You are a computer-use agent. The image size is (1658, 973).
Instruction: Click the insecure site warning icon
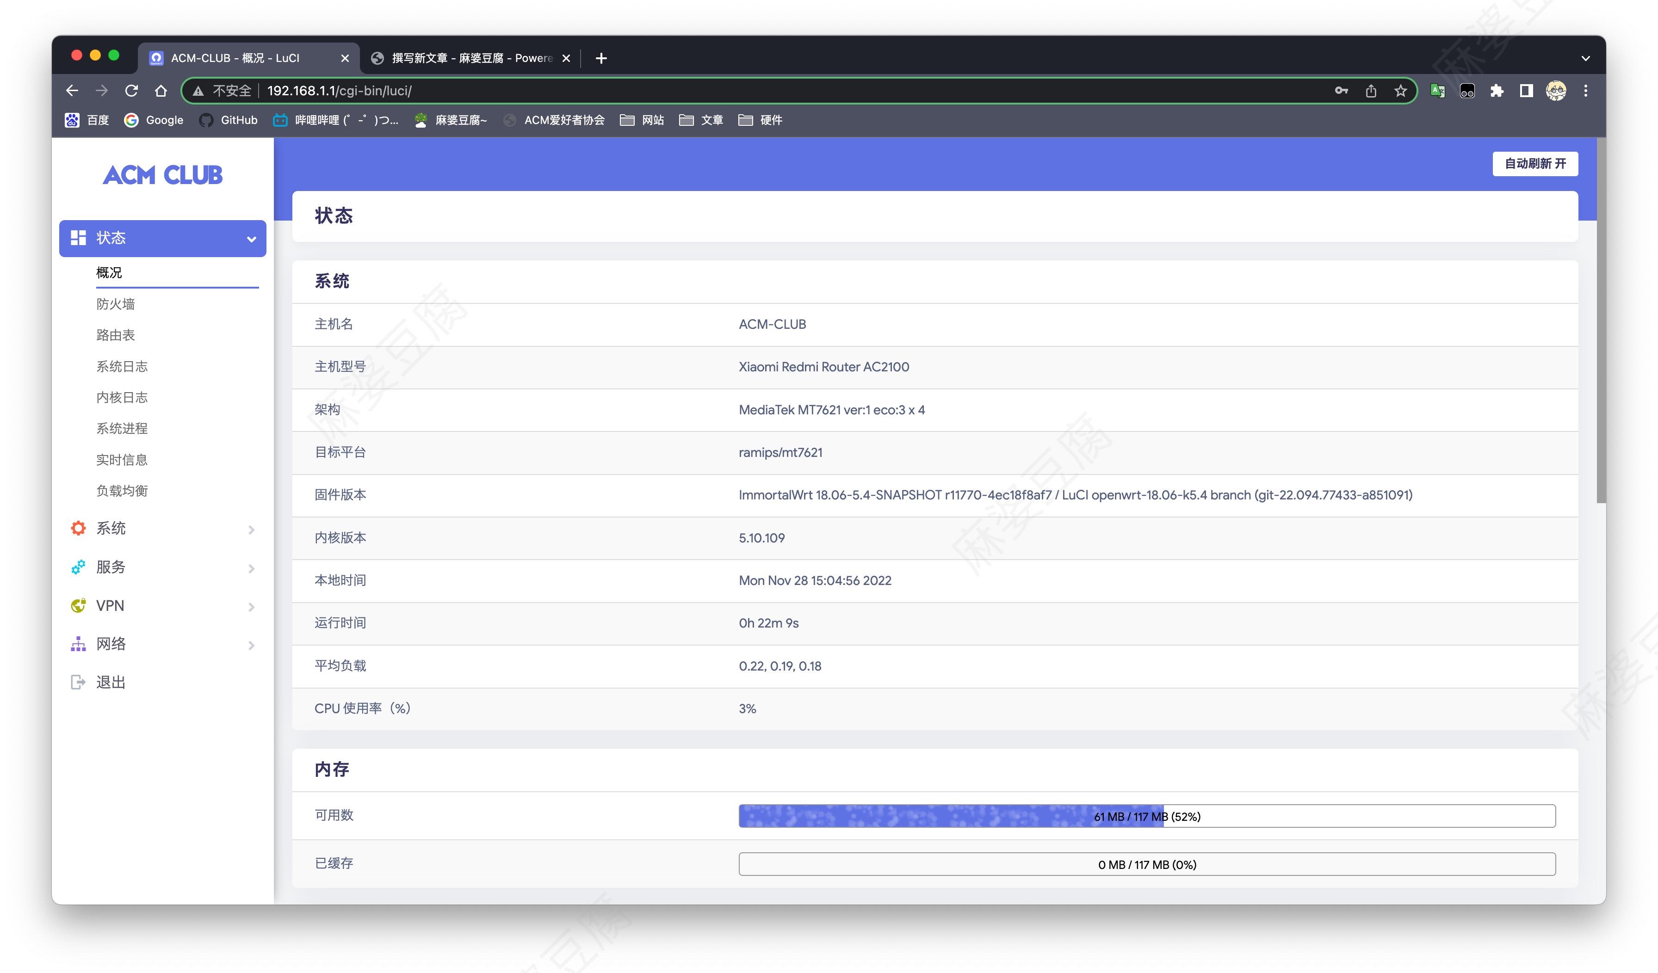198,91
